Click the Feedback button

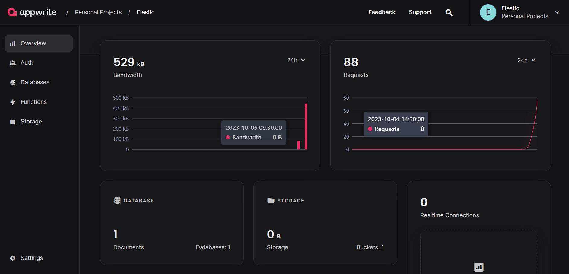(x=382, y=12)
